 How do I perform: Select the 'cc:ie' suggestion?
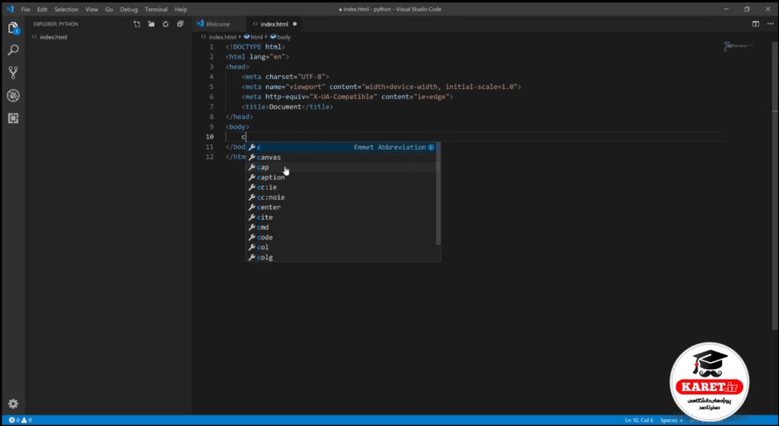click(342, 187)
